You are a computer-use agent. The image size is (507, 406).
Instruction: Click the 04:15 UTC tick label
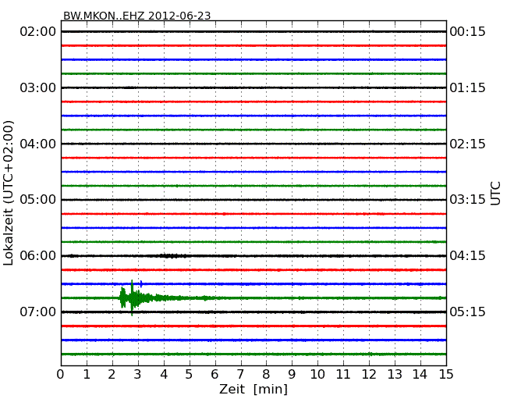tap(467, 256)
